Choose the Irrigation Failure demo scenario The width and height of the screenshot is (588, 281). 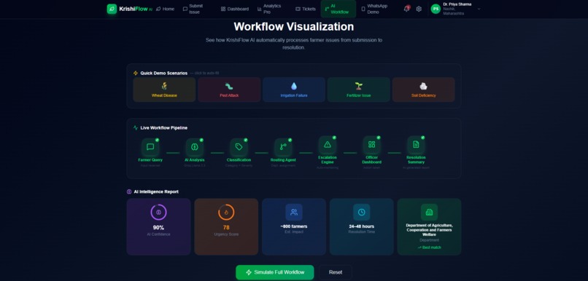click(294, 90)
